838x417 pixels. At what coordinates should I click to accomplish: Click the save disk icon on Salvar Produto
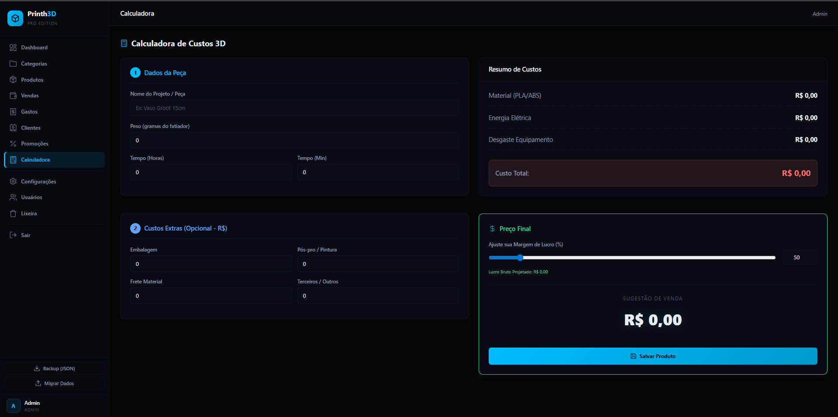[x=634, y=356]
